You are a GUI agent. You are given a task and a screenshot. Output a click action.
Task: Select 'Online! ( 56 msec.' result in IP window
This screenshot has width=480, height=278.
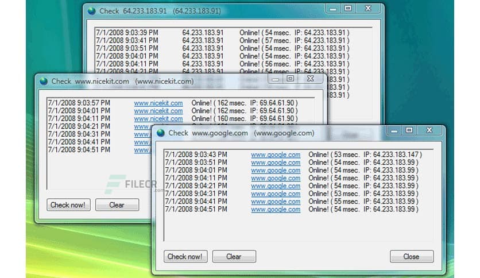pyautogui.click(x=265, y=64)
